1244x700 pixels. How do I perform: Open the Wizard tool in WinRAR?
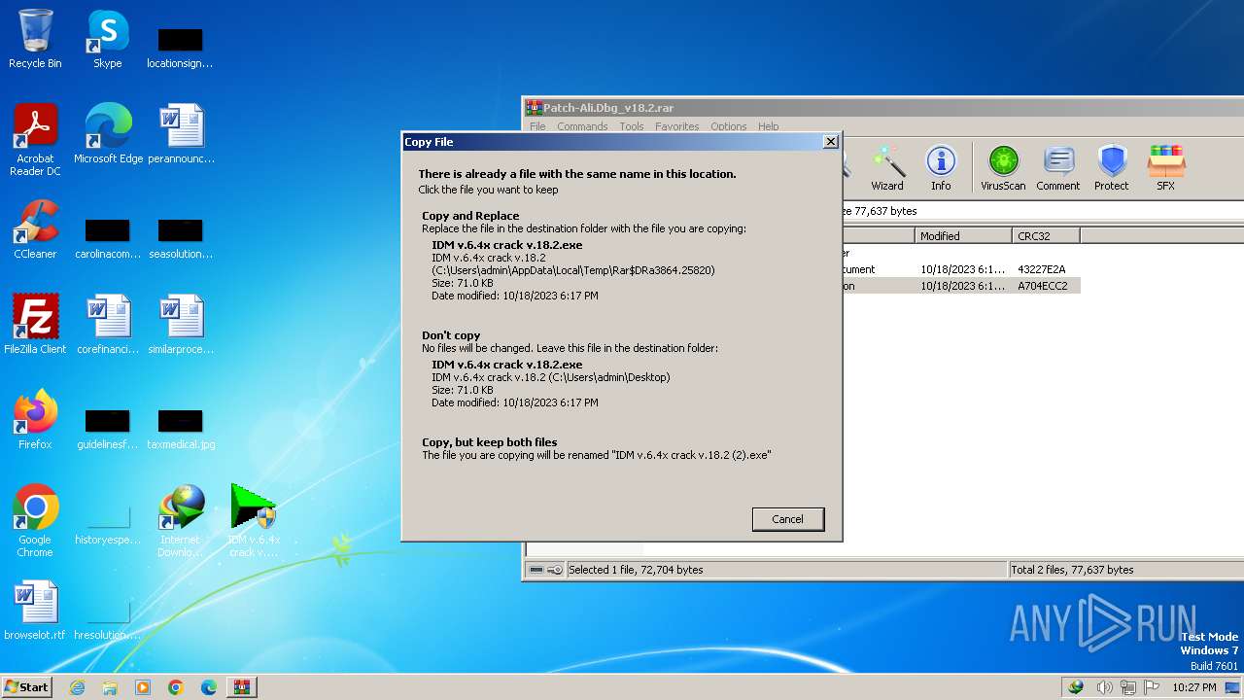[x=887, y=168]
